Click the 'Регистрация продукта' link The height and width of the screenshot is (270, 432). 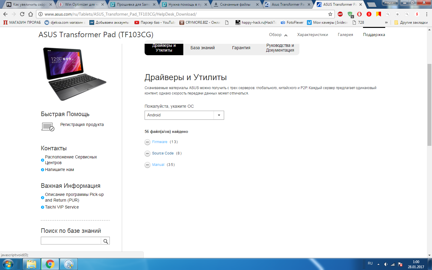tap(82, 124)
